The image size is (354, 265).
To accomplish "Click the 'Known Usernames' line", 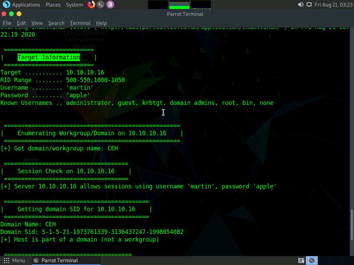I will 137,103.
